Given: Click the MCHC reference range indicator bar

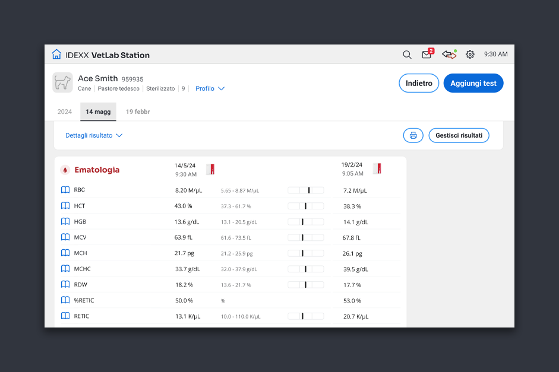Looking at the screenshot, I should [x=306, y=269].
